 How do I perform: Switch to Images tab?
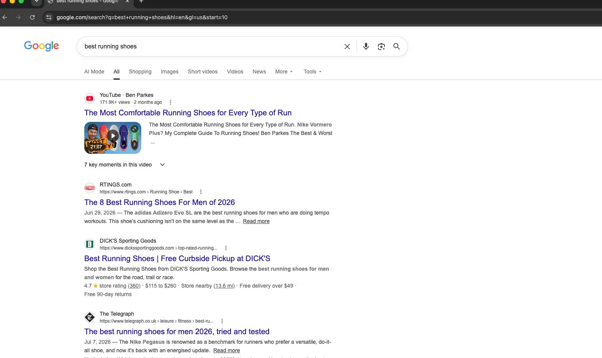170,72
